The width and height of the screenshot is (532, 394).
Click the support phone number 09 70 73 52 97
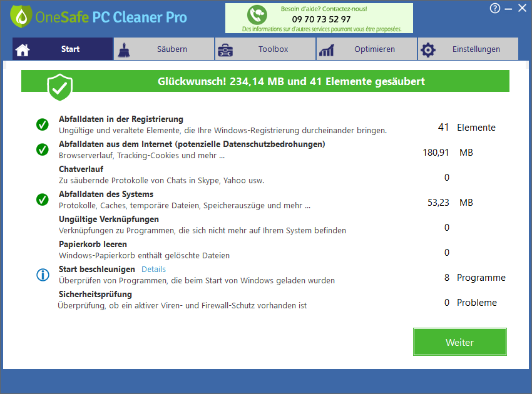321,19
